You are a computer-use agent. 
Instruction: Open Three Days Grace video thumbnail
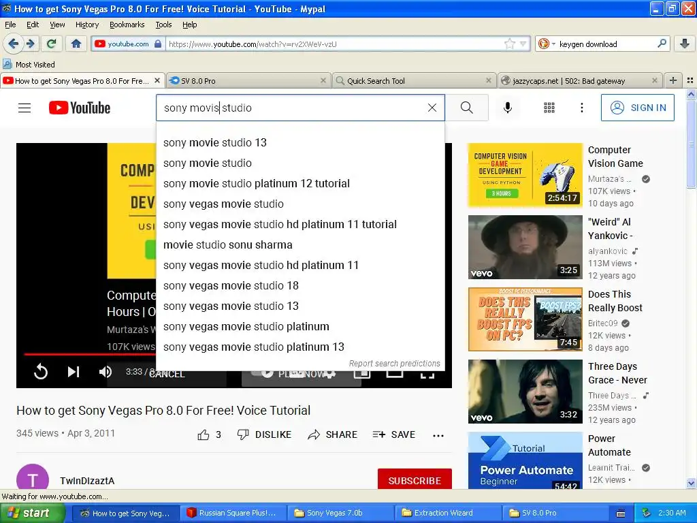coord(525,392)
